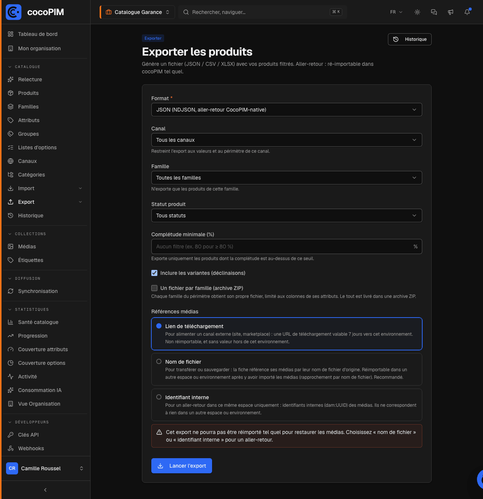Click the Synchronisation refresh icon
Image resolution: width=483 pixels, height=499 pixels.
point(11,291)
